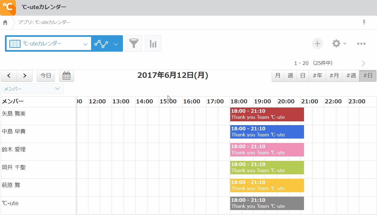Image resolution: width=377 pixels, height=215 pixels.
Task: Click member name 中島 早貴
Action: (x=14, y=131)
